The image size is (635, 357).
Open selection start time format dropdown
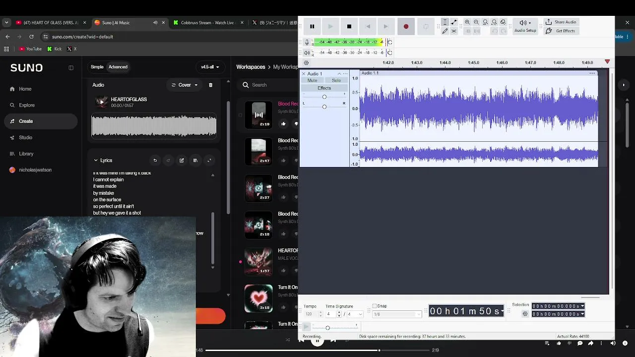pyautogui.click(x=582, y=306)
